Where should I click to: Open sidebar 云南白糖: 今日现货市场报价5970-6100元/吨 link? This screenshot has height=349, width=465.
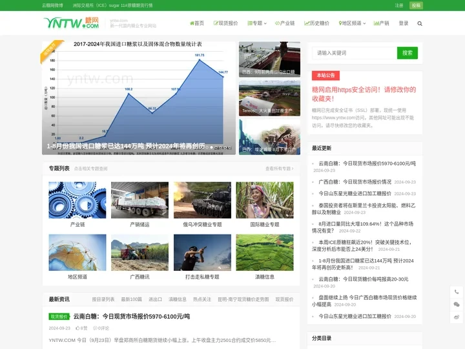click(367, 164)
